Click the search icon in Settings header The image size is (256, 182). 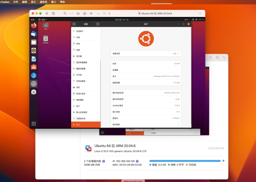74,24
